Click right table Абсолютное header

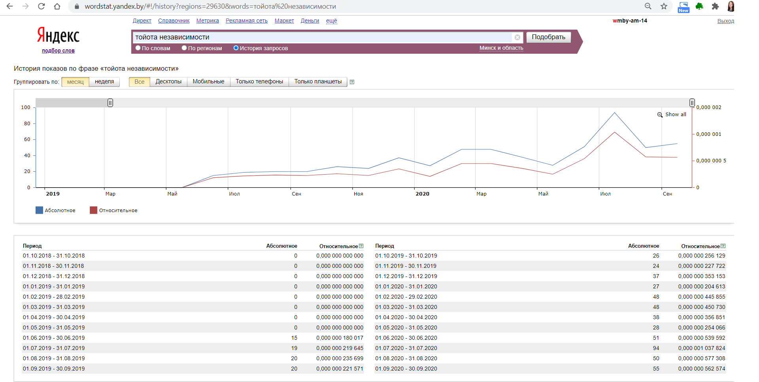(x=644, y=246)
